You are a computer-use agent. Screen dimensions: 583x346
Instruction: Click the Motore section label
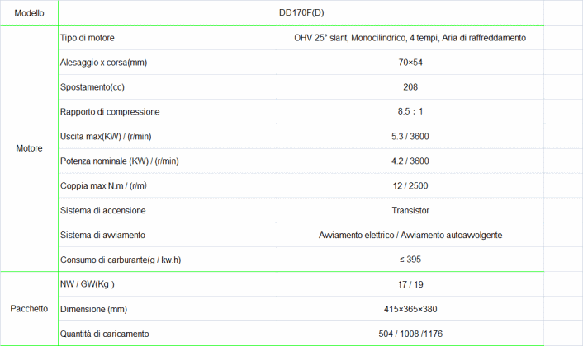point(29,148)
